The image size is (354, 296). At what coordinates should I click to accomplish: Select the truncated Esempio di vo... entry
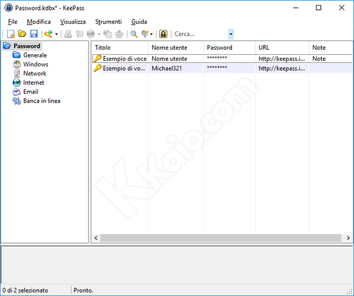click(124, 68)
